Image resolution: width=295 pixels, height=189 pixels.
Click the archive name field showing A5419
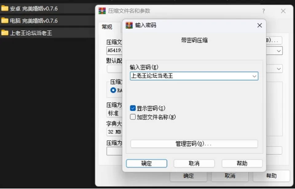[115, 51]
